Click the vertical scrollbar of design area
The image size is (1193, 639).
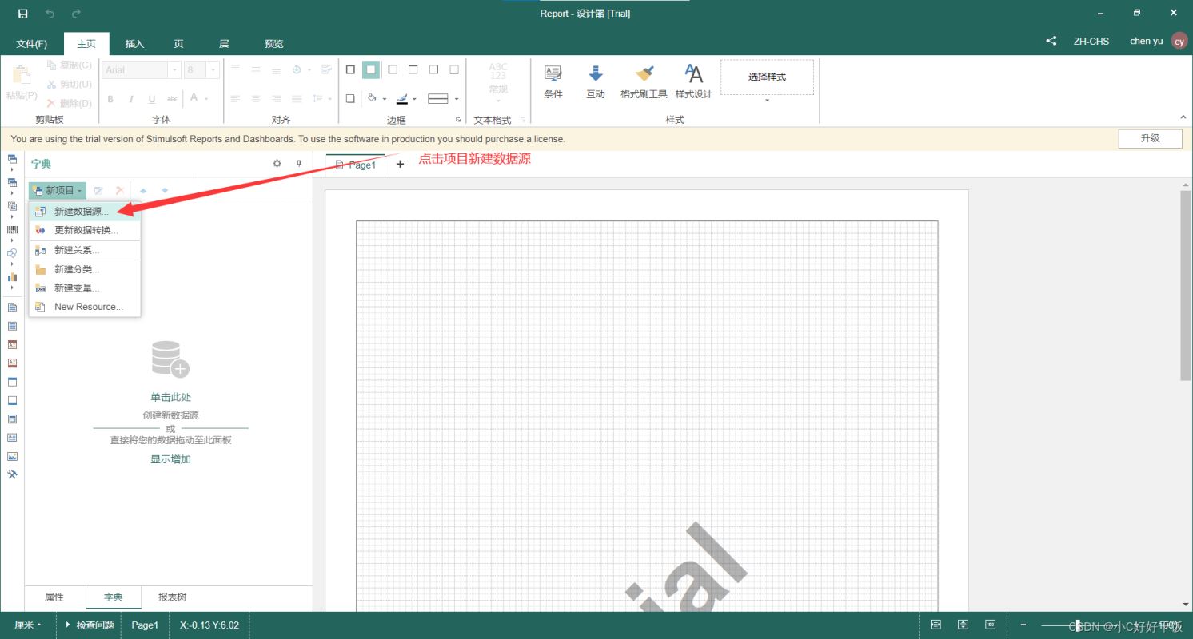click(x=1186, y=288)
